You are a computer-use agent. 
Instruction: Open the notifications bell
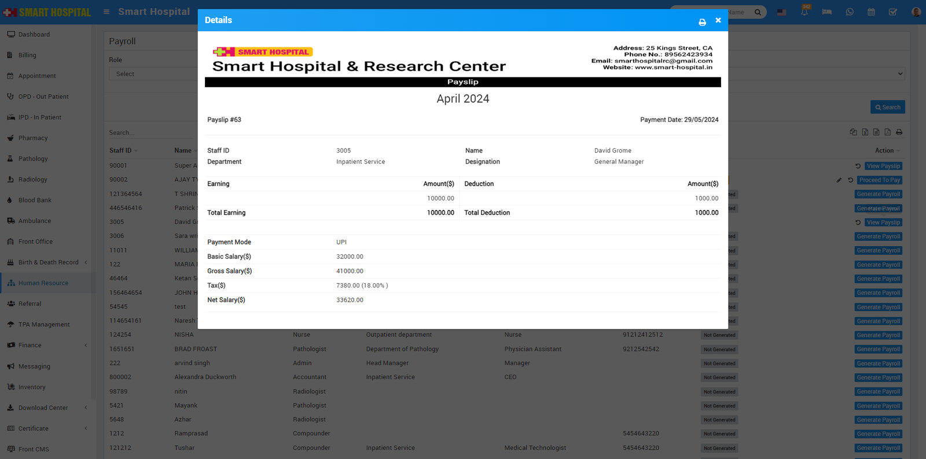(804, 12)
